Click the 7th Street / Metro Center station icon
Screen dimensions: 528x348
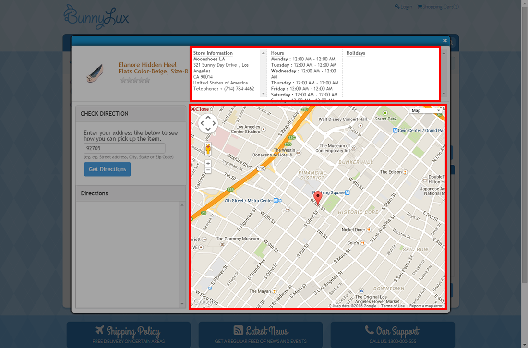[x=276, y=201]
